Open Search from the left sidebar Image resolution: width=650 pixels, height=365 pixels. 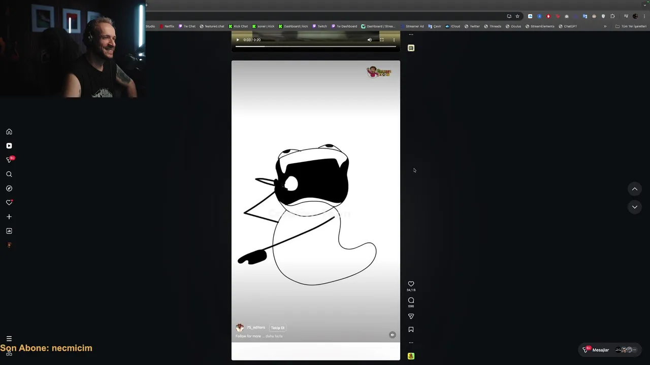pos(9,174)
